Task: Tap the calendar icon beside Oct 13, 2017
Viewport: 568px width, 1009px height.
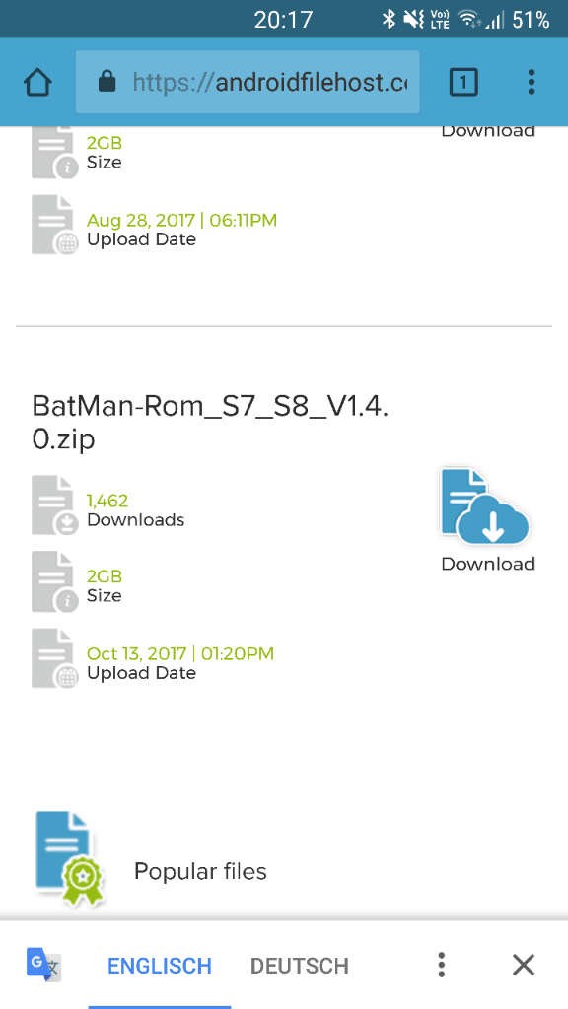Action: coord(55,658)
